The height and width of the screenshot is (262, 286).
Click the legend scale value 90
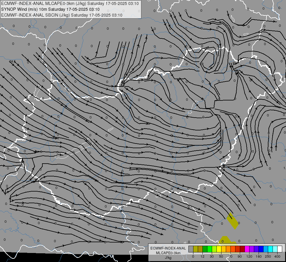[240, 256]
